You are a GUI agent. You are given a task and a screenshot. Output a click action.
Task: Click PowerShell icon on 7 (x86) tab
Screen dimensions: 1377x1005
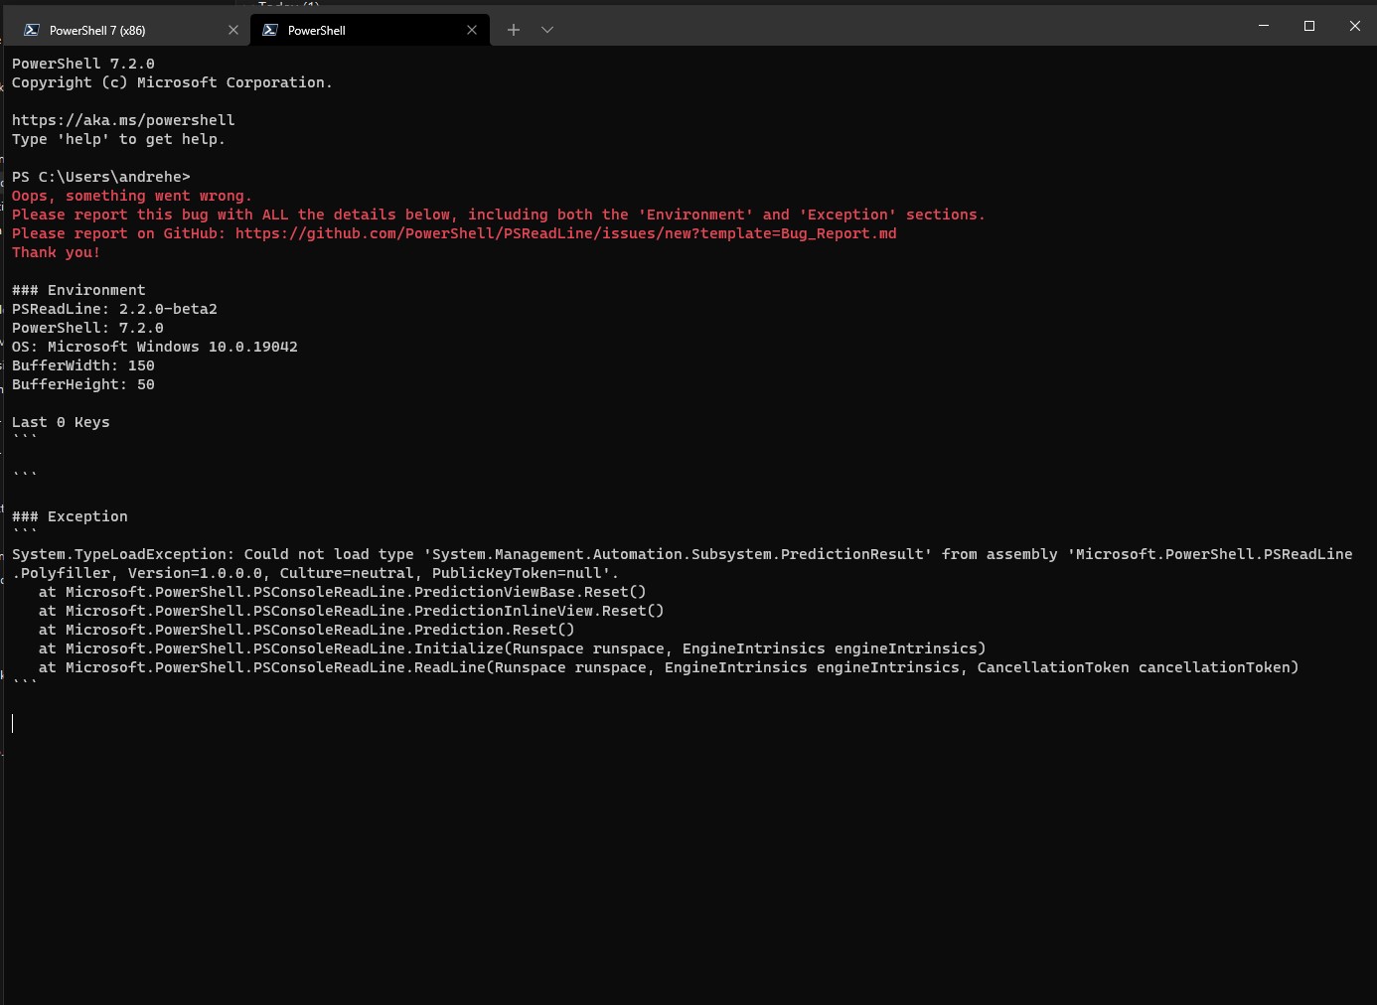coord(31,30)
